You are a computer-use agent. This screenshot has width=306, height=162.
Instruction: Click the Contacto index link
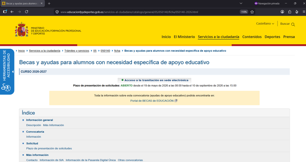32,160
